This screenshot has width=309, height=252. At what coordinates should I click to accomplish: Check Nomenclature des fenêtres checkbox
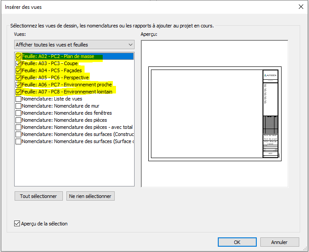[x=18, y=113]
